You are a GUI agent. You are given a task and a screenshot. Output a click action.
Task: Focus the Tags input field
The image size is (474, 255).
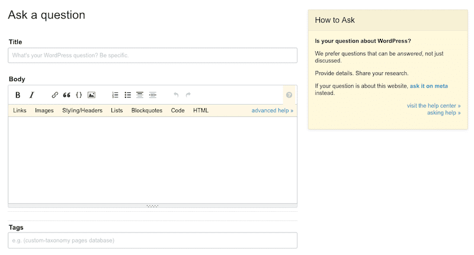pos(152,240)
